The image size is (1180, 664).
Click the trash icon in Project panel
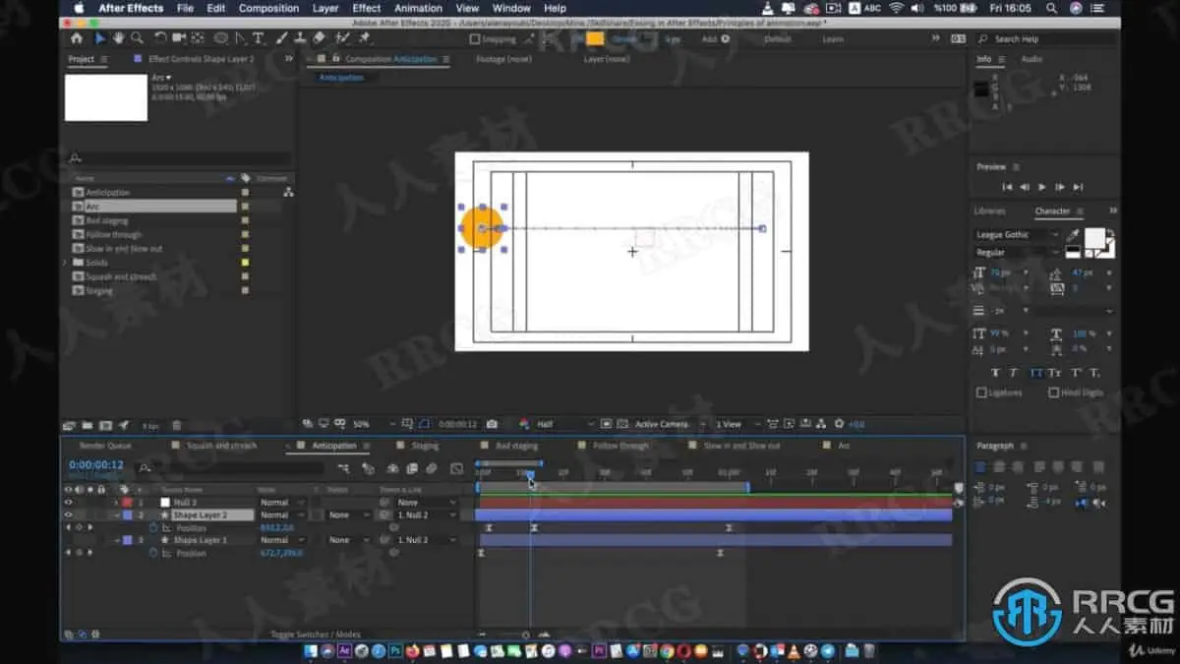[x=176, y=426]
